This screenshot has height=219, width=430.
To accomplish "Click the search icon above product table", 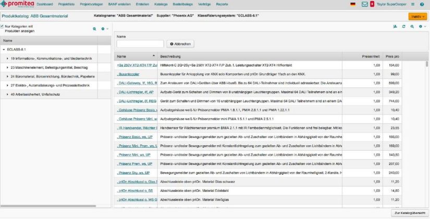I will 412,27.
